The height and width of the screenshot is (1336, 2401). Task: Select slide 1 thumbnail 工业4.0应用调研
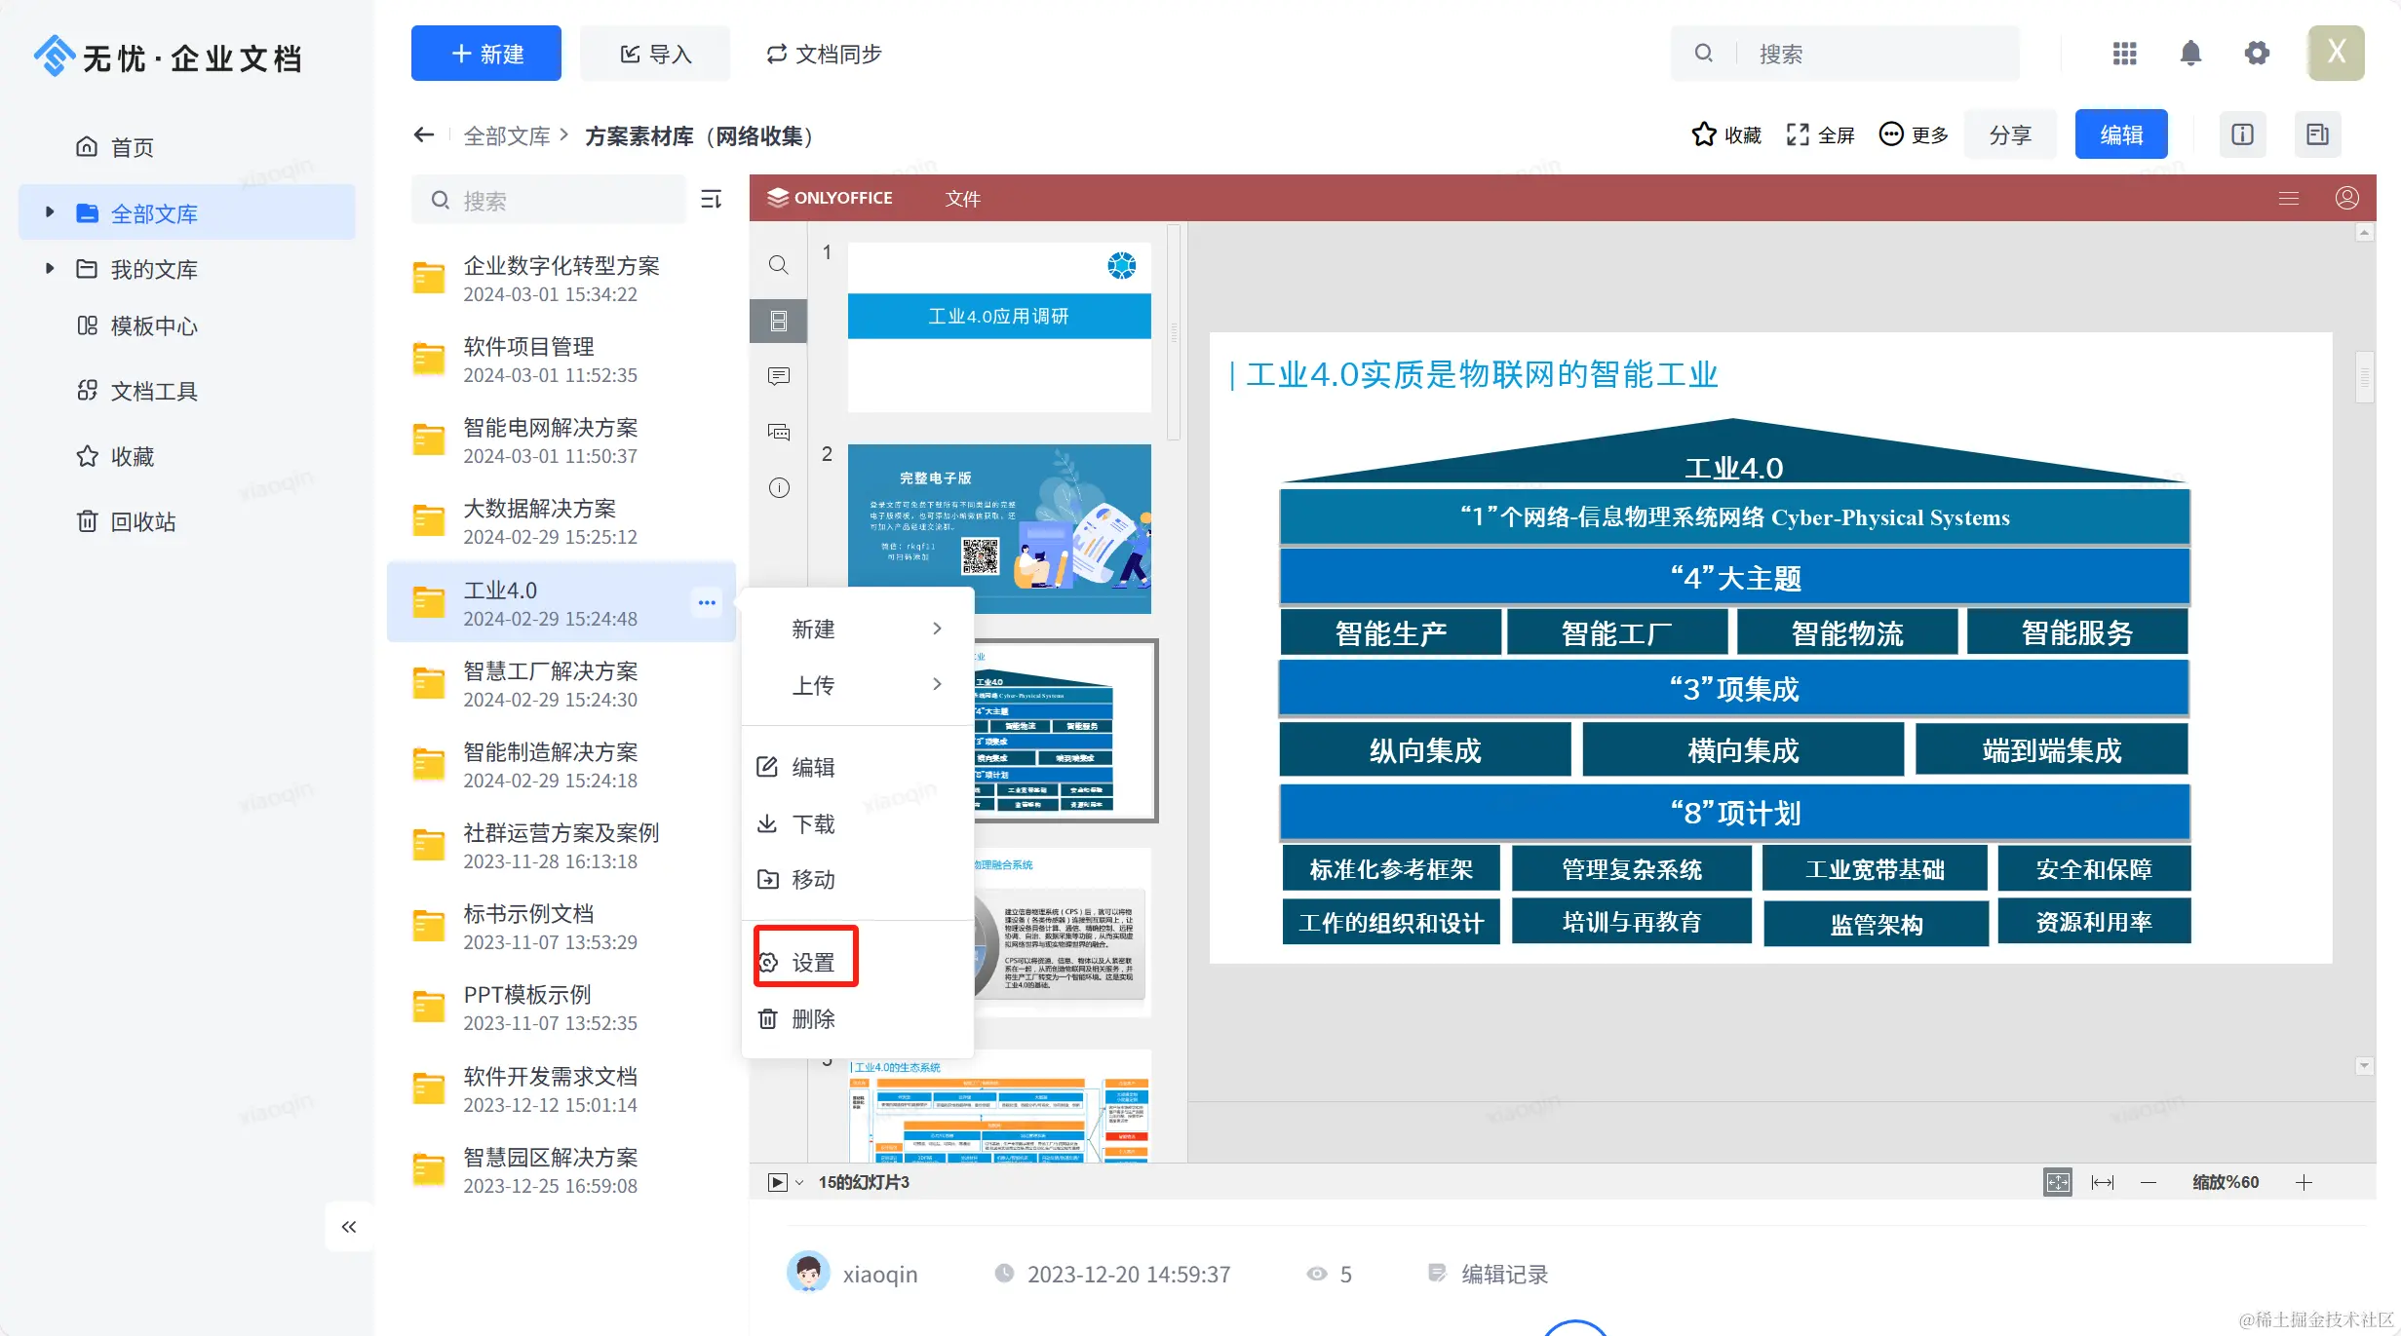(x=998, y=326)
